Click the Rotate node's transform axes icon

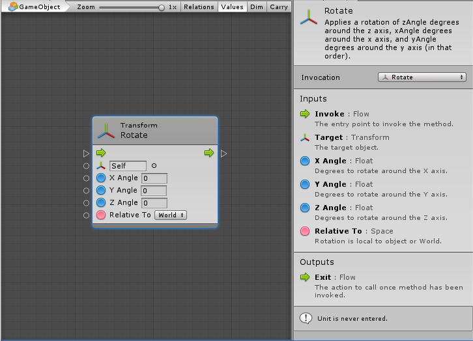[106, 131]
